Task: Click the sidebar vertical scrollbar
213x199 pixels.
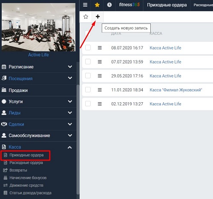Action: 78,139
